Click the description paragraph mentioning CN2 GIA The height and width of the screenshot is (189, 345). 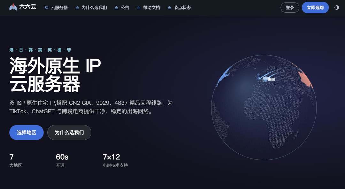(x=91, y=107)
